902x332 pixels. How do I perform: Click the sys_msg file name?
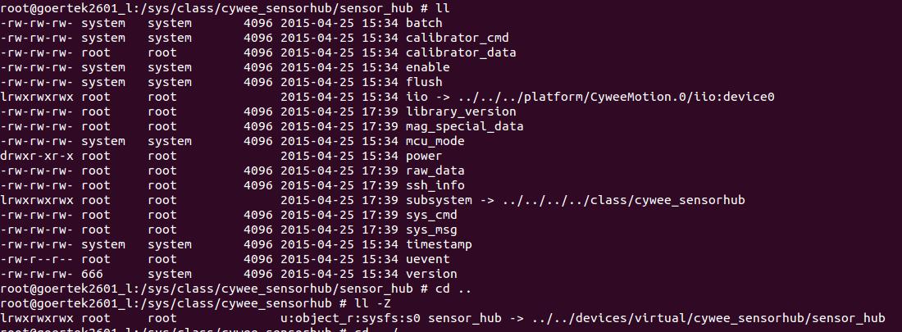click(x=431, y=230)
